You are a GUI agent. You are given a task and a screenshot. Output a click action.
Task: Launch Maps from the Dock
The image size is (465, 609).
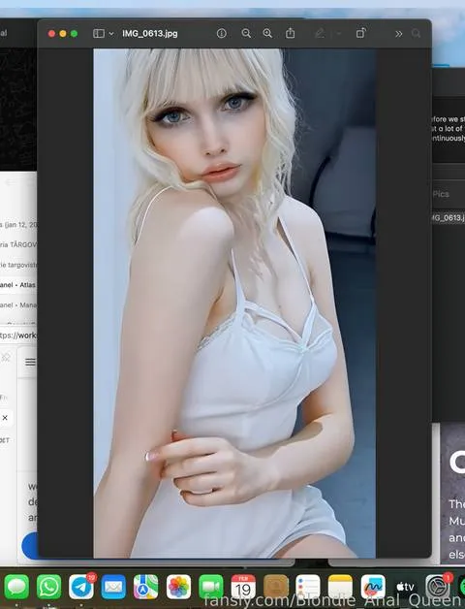[146, 587]
